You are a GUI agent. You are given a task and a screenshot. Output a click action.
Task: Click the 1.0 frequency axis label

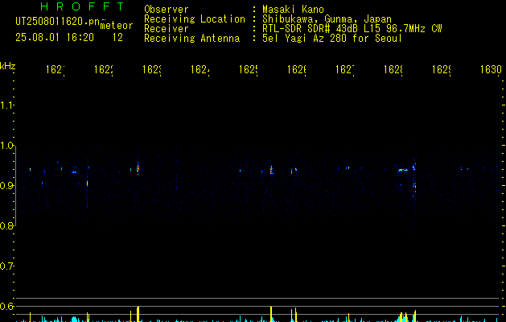(6, 146)
